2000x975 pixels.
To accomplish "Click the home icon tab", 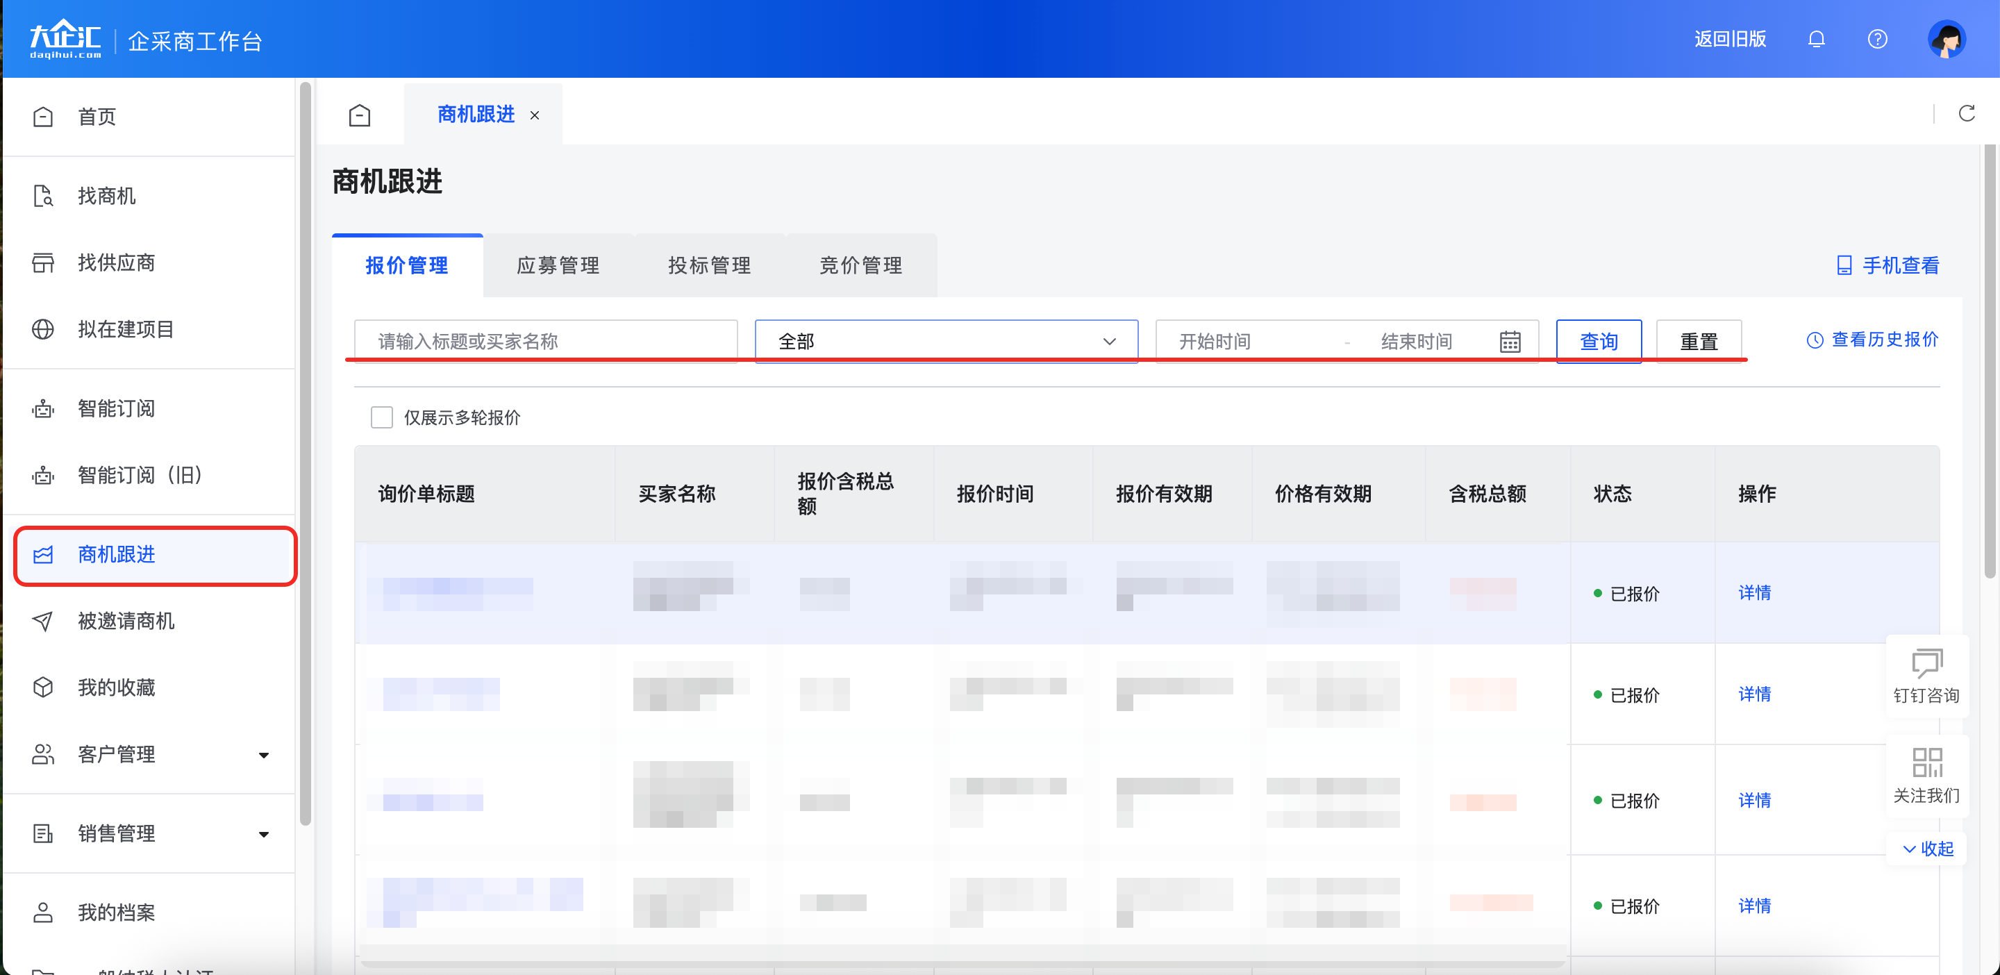I will coord(360,115).
